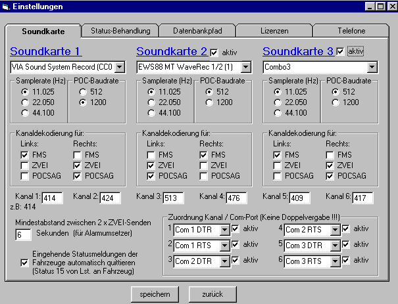Click the ZVEI minimum interval seconds field
The image size is (398, 304).
pyautogui.click(x=23, y=234)
